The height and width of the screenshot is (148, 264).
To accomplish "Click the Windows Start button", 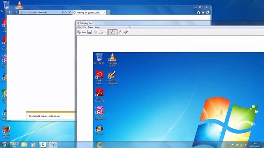I will (x=5, y=145).
